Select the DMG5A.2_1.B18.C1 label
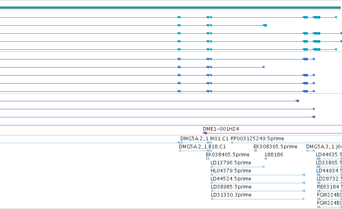Image resolution: width=342 pixels, height=209 pixels. pyautogui.click(x=202, y=147)
